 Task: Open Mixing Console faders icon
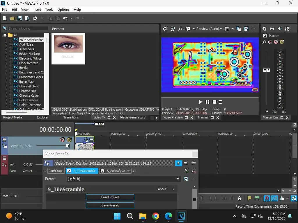(287, 29)
